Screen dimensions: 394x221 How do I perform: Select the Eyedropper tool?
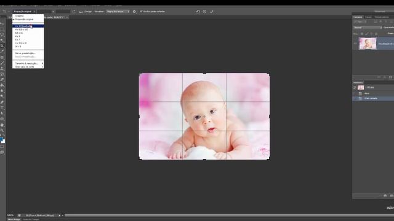tap(2, 52)
